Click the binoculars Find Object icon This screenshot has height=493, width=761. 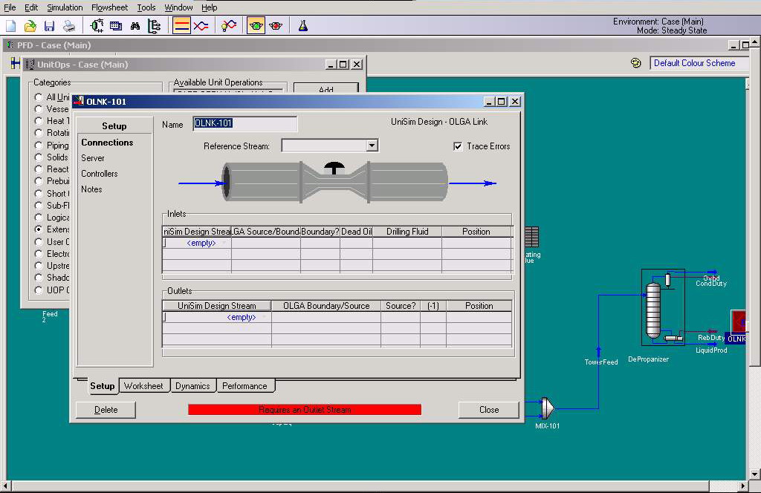pos(135,26)
